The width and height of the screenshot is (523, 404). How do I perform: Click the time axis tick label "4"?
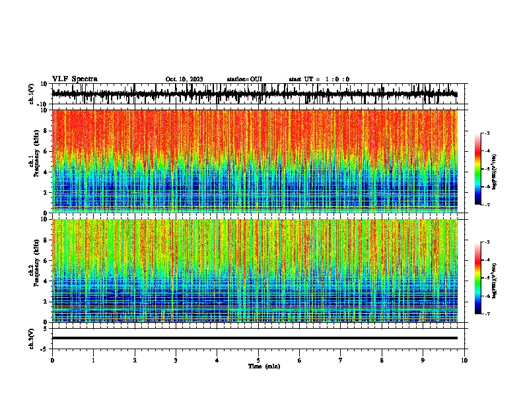217,360
